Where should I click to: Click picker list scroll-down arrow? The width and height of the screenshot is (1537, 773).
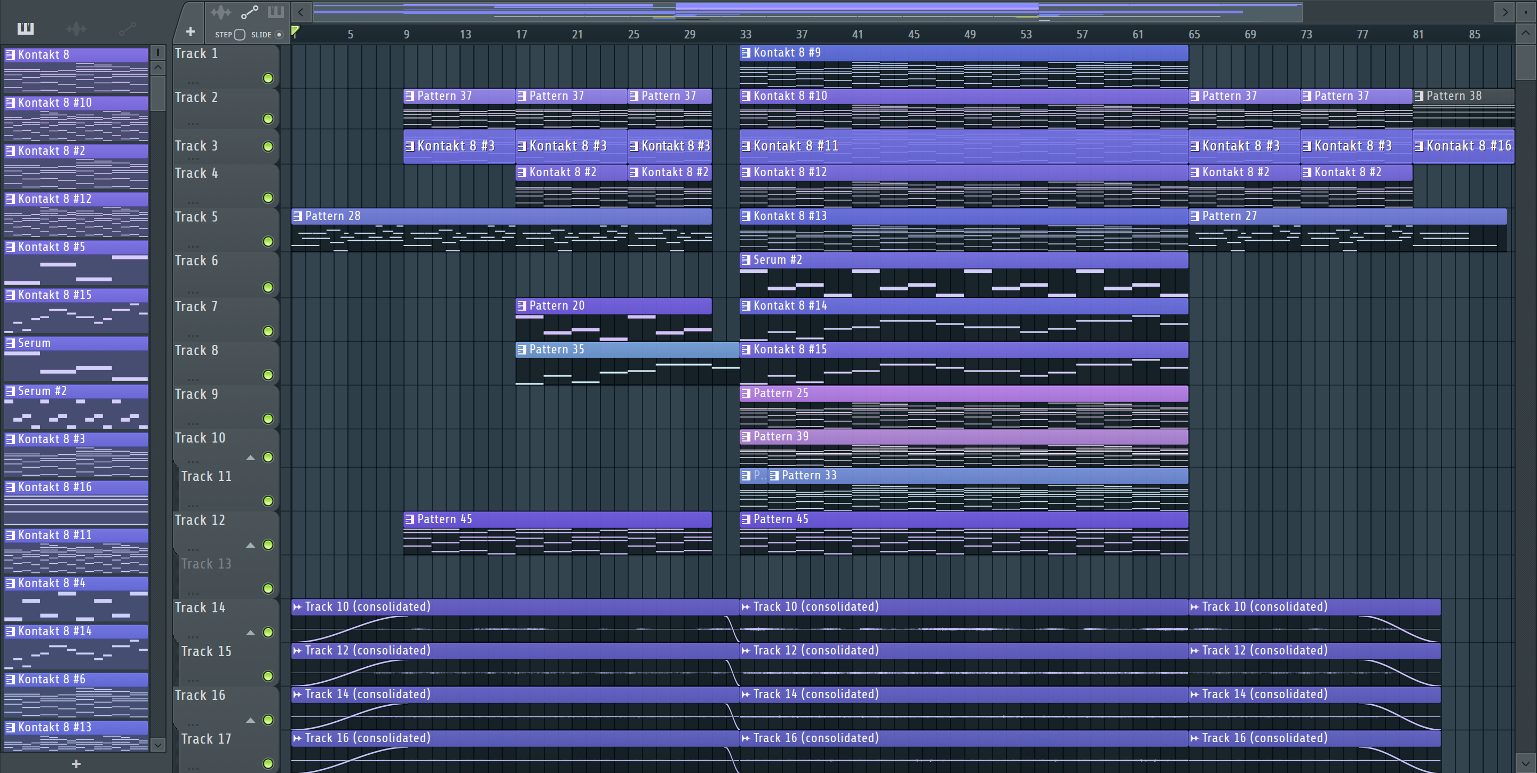click(158, 744)
